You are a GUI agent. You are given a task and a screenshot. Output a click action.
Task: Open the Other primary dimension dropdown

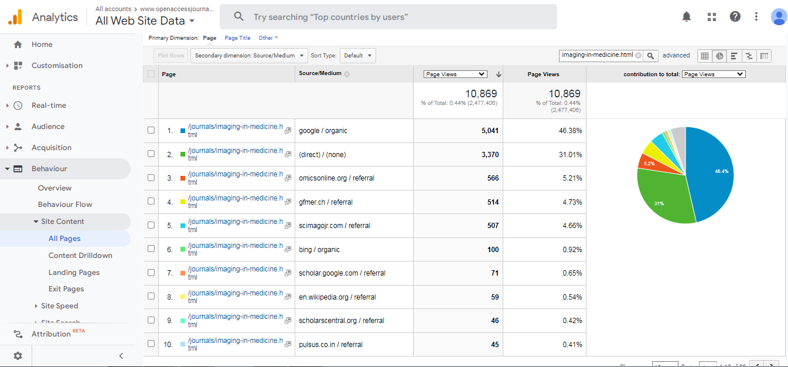pyautogui.click(x=268, y=38)
